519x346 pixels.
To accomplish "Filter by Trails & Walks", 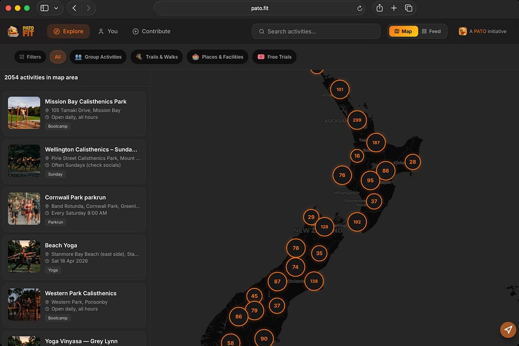I will click(x=157, y=57).
